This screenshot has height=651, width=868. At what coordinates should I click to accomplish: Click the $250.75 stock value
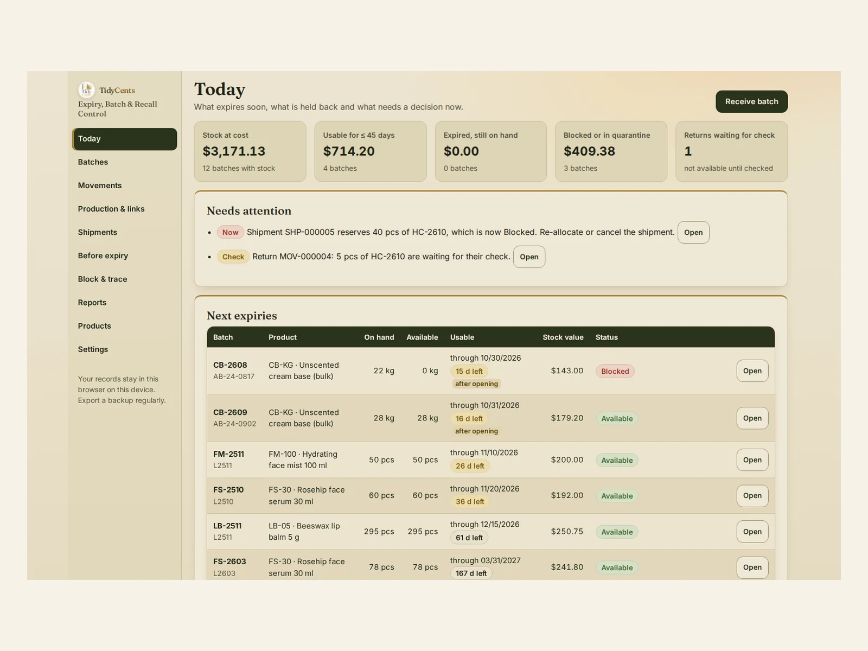coord(567,532)
